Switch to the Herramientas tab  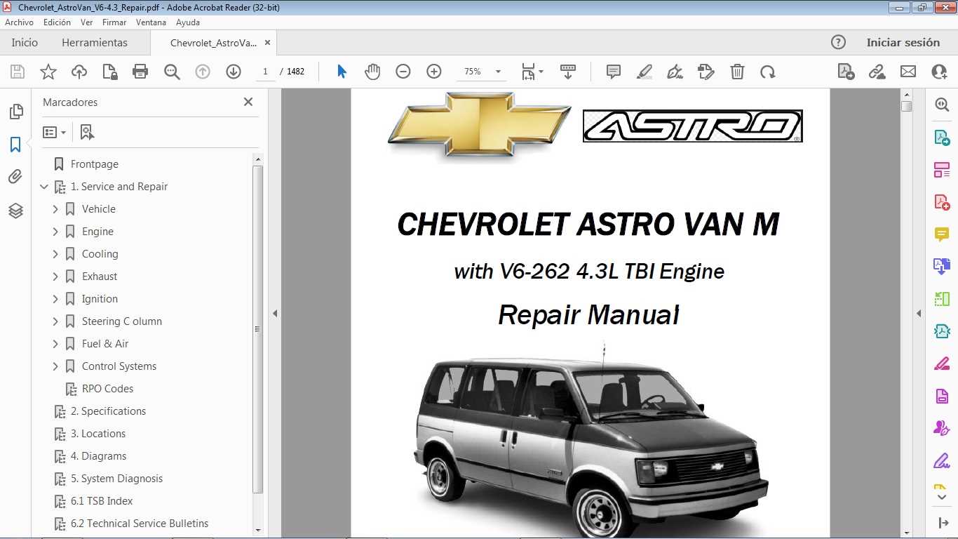point(95,42)
